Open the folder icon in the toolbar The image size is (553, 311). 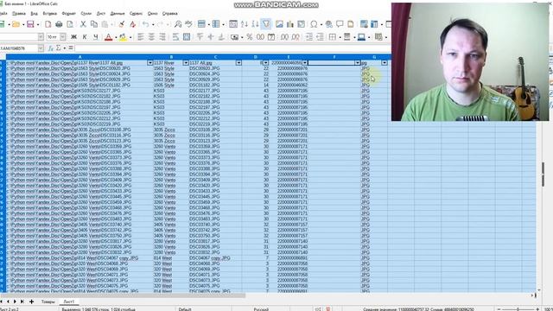16,24
